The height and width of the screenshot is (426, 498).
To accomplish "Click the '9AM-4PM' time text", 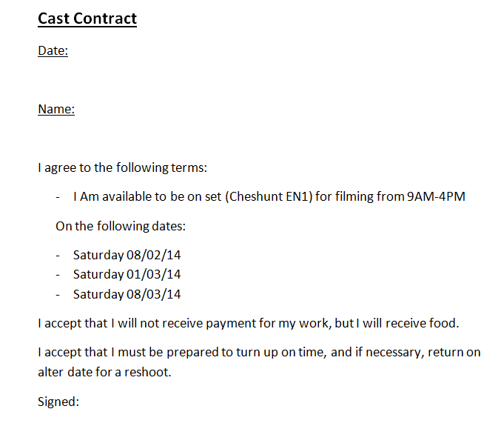I will pyautogui.click(x=436, y=196).
